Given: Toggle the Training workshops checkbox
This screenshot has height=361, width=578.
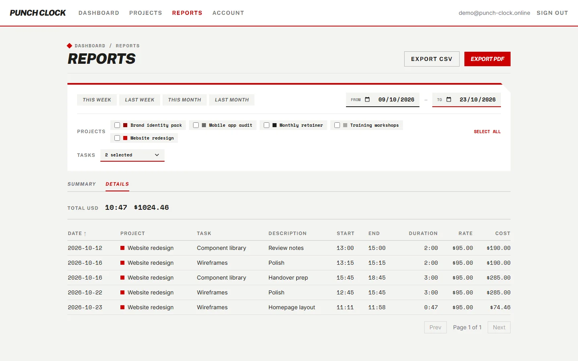Looking at the screenshot, I should pos(337,125).
